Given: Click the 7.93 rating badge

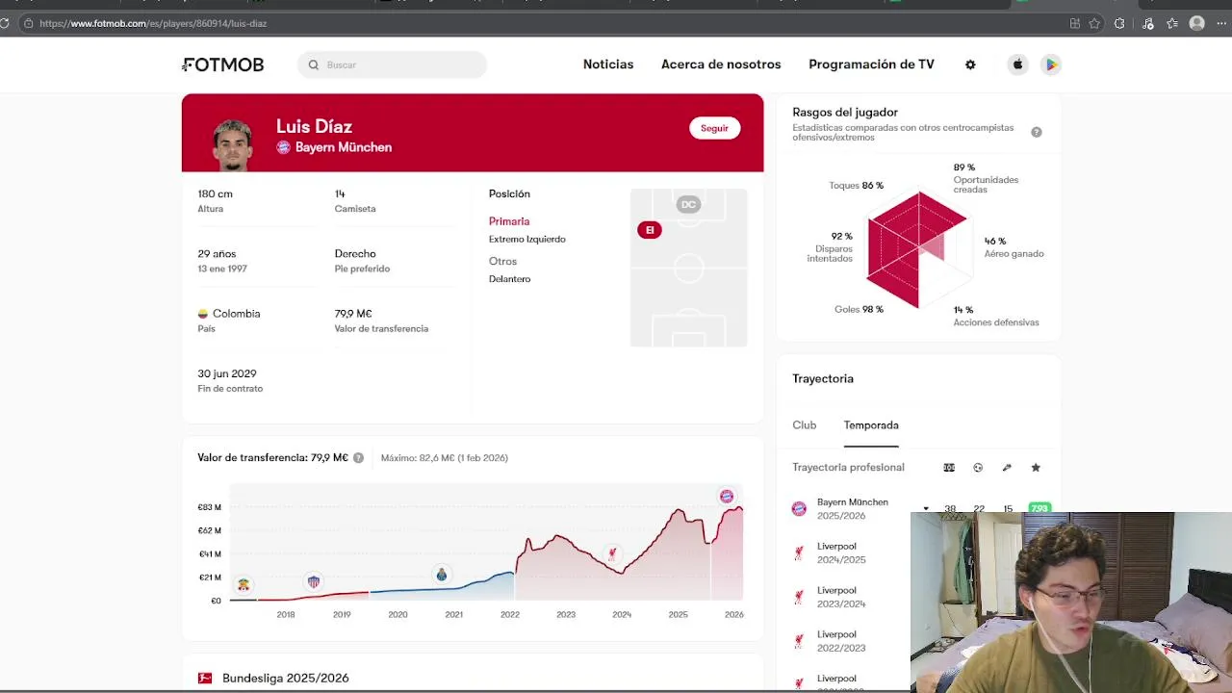Looking at the screenshot, I should point(1039,508).
